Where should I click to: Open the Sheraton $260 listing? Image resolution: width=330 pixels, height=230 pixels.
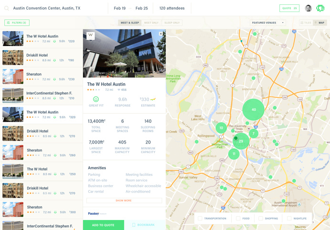pyautogui.click(x=41, y=153)
